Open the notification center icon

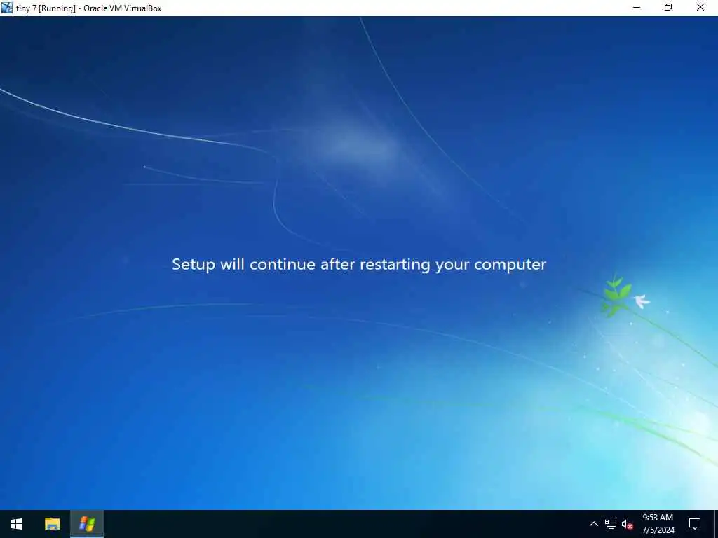tap(695, 524)
